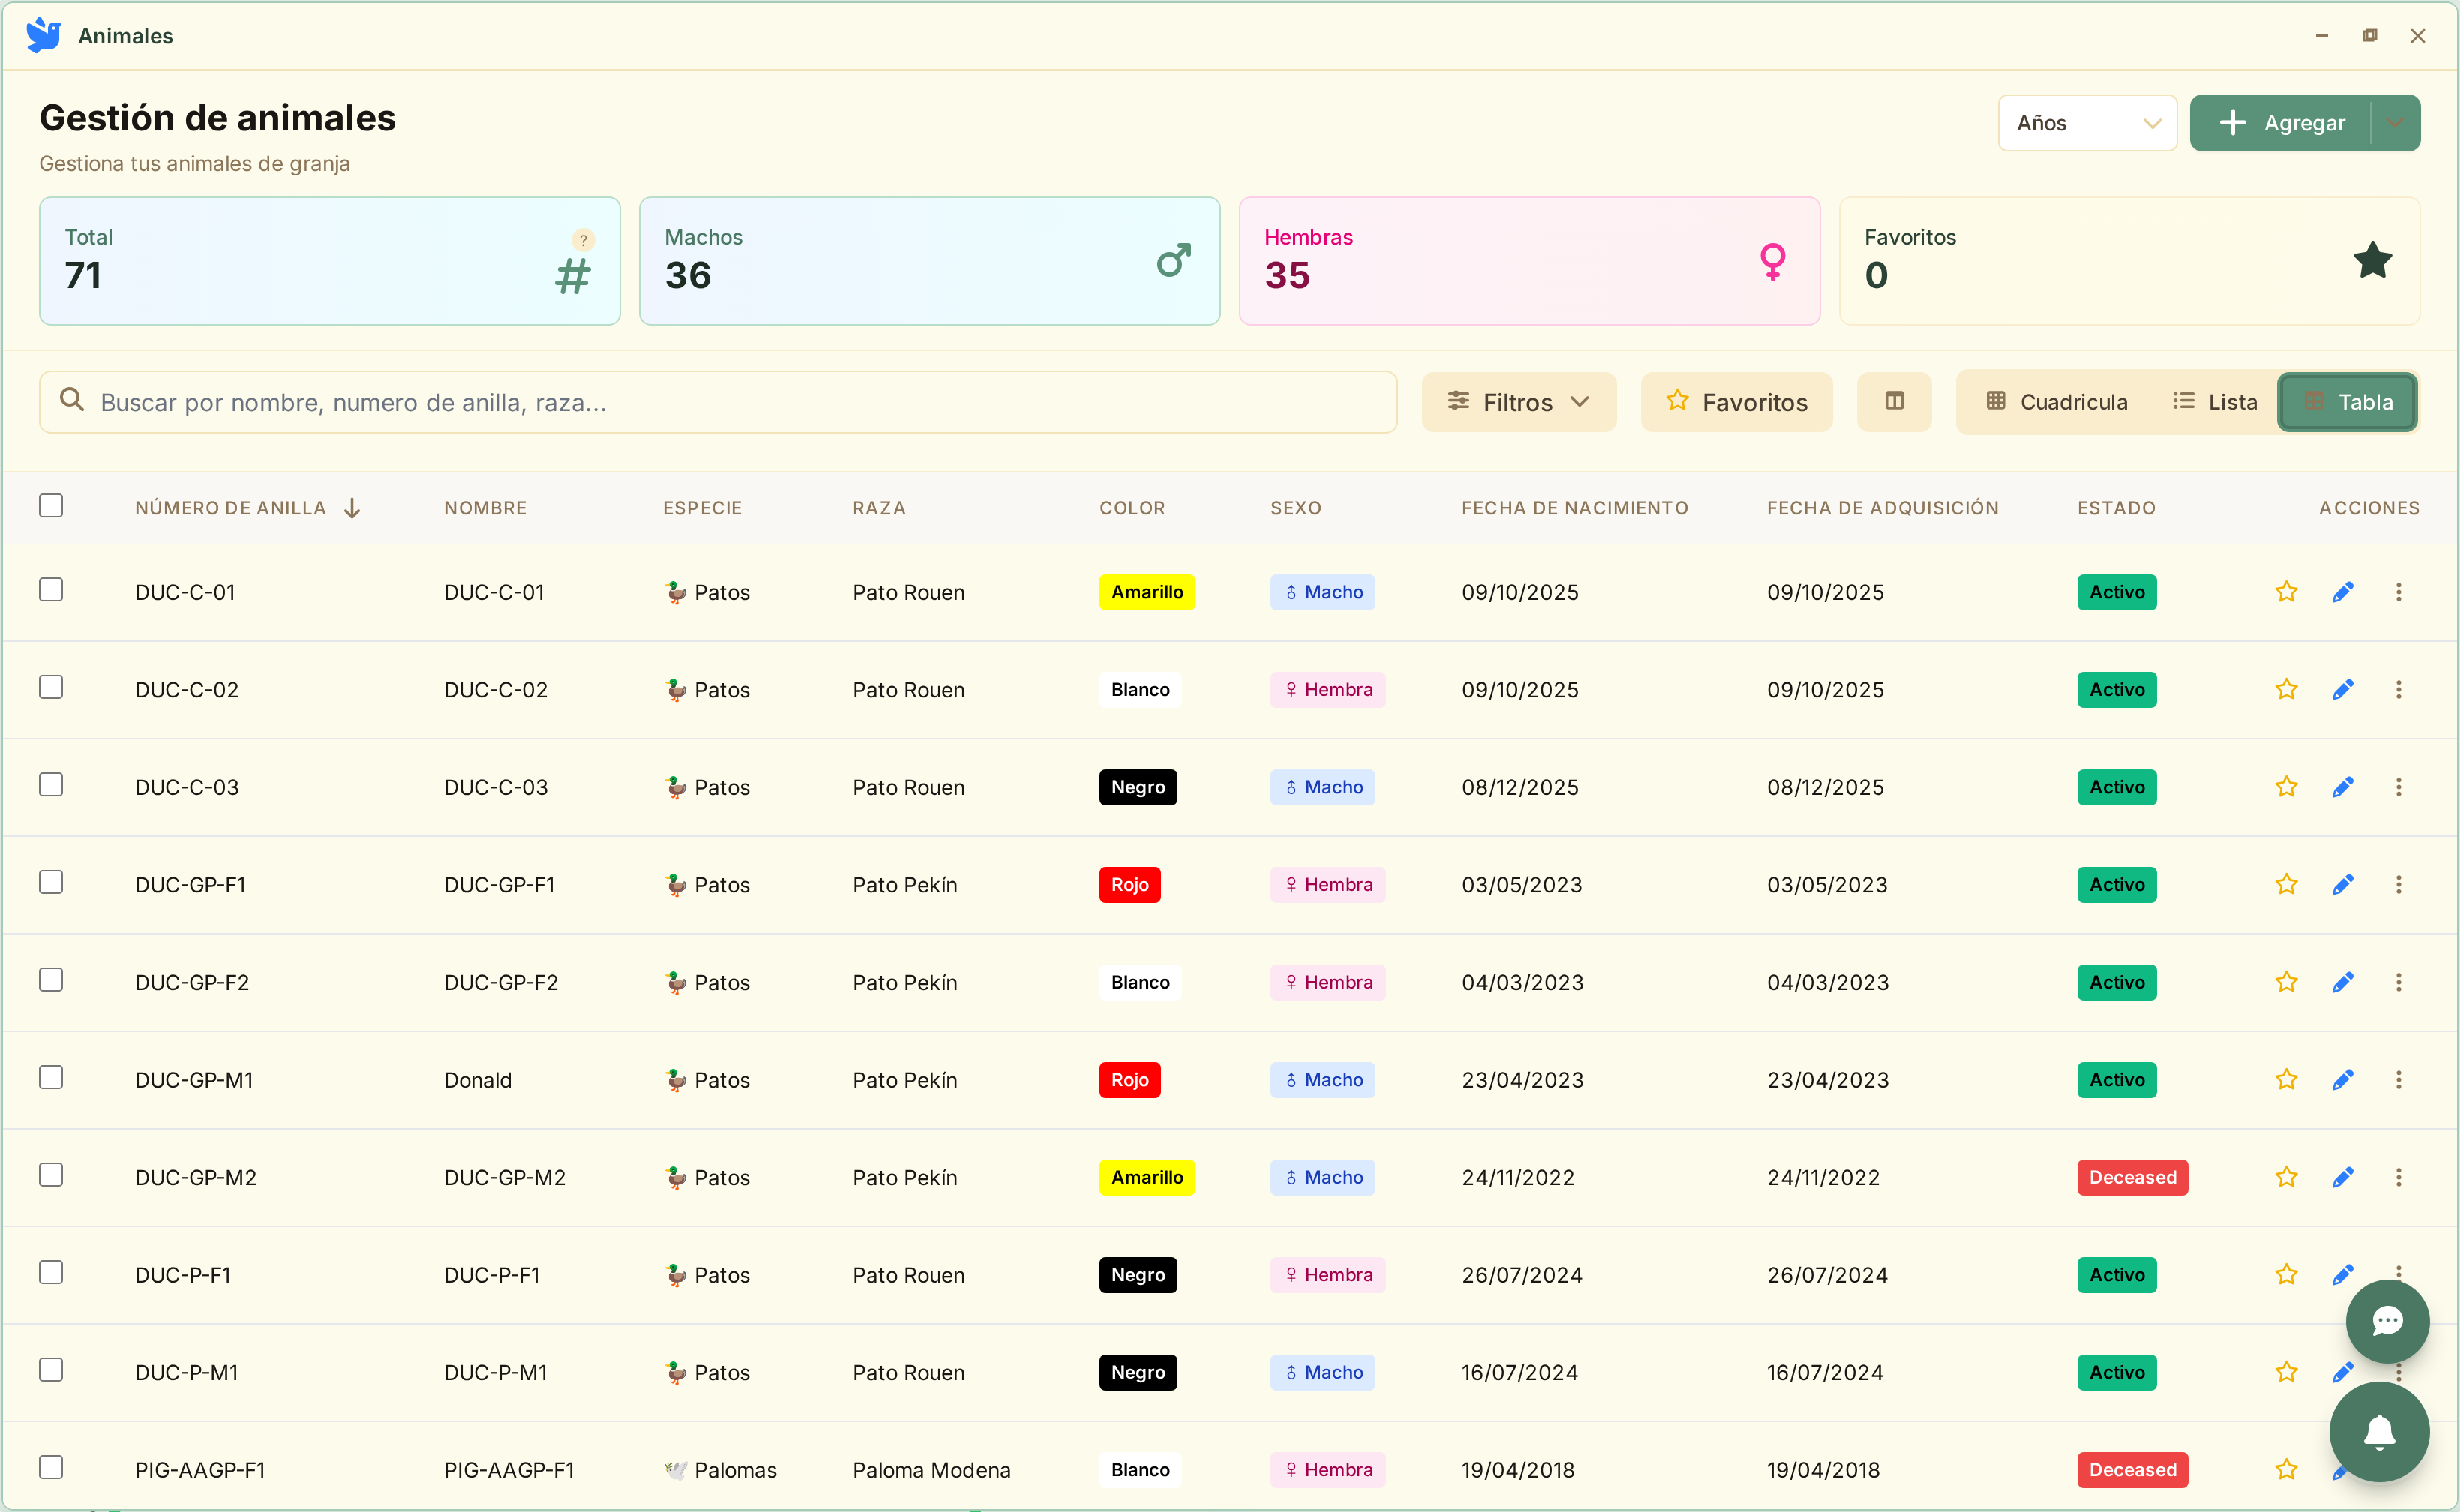Click the help question mark on Total card

[x=583, y=240]
